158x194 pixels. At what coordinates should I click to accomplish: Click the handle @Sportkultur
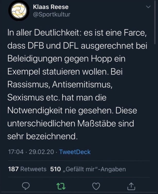click(52, 14)
